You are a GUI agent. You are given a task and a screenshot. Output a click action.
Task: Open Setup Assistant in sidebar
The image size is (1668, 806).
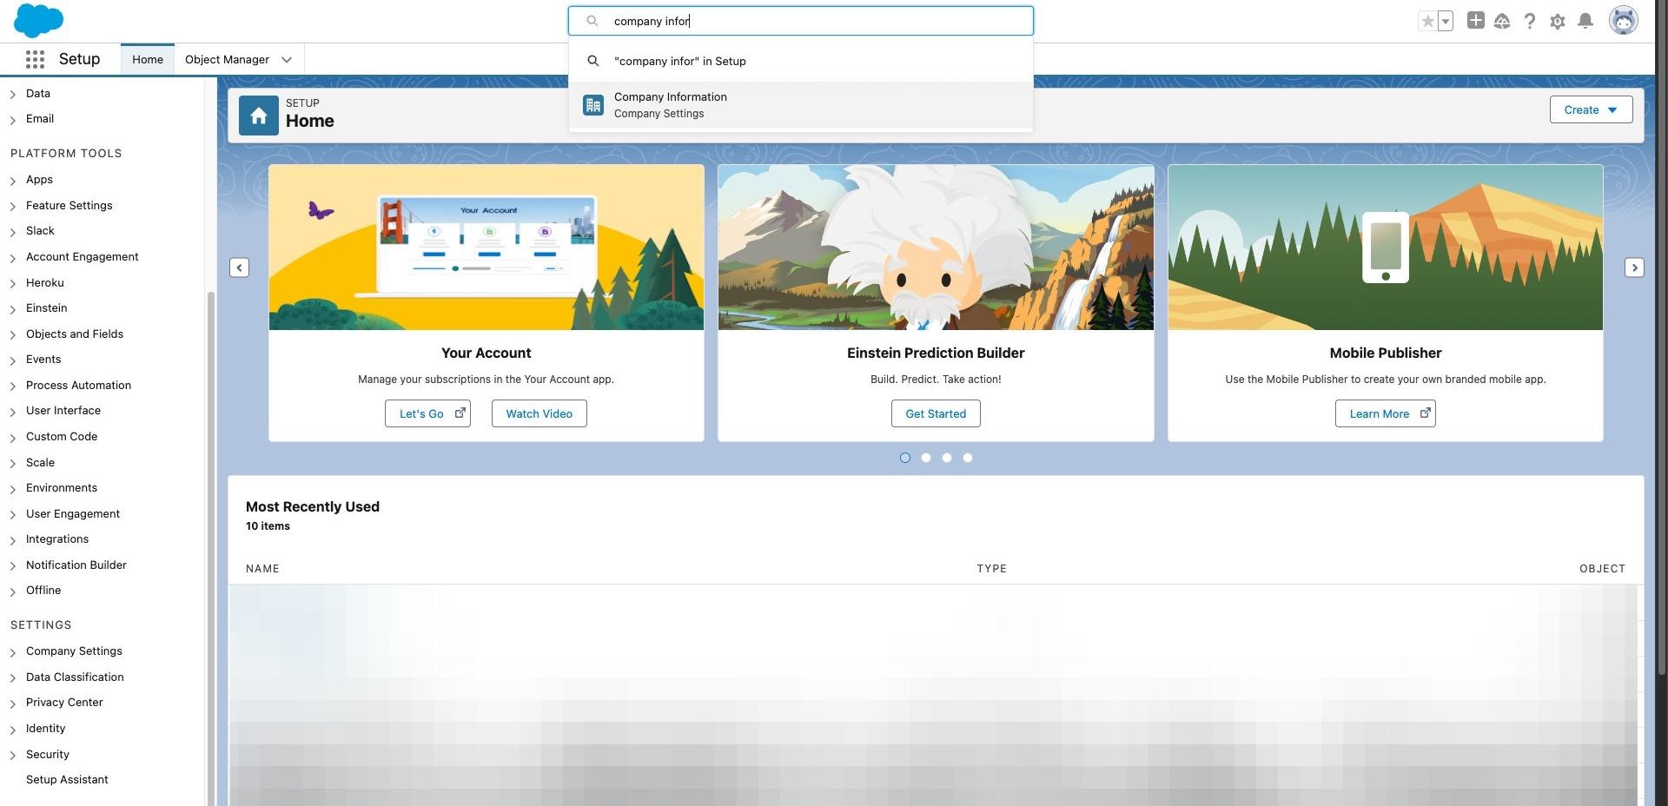(67, 779)
